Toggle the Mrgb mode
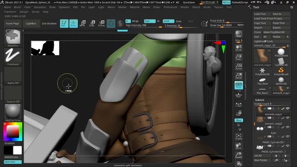This screenshot has width=297, height=167. [x=135, y=21]
